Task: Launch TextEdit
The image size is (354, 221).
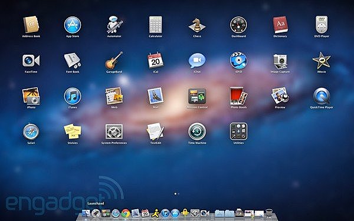Action: [x=156, y=131]
